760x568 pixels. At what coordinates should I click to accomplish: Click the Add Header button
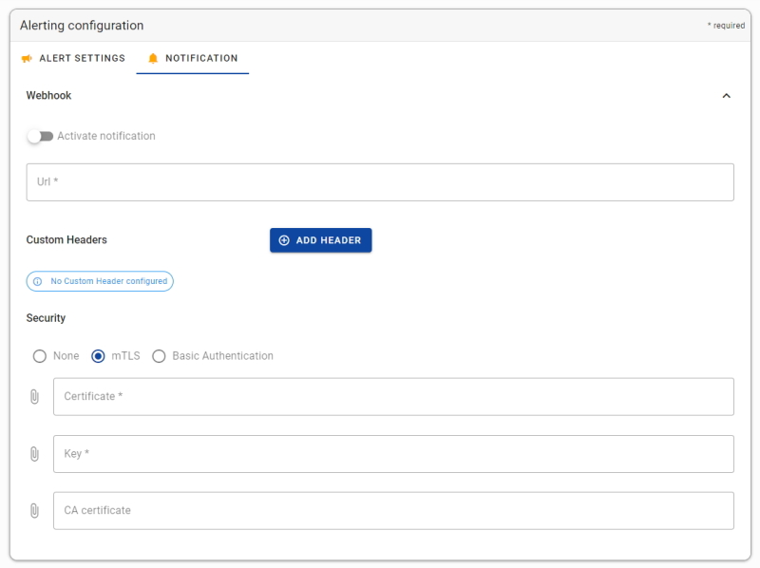(321, 240)
